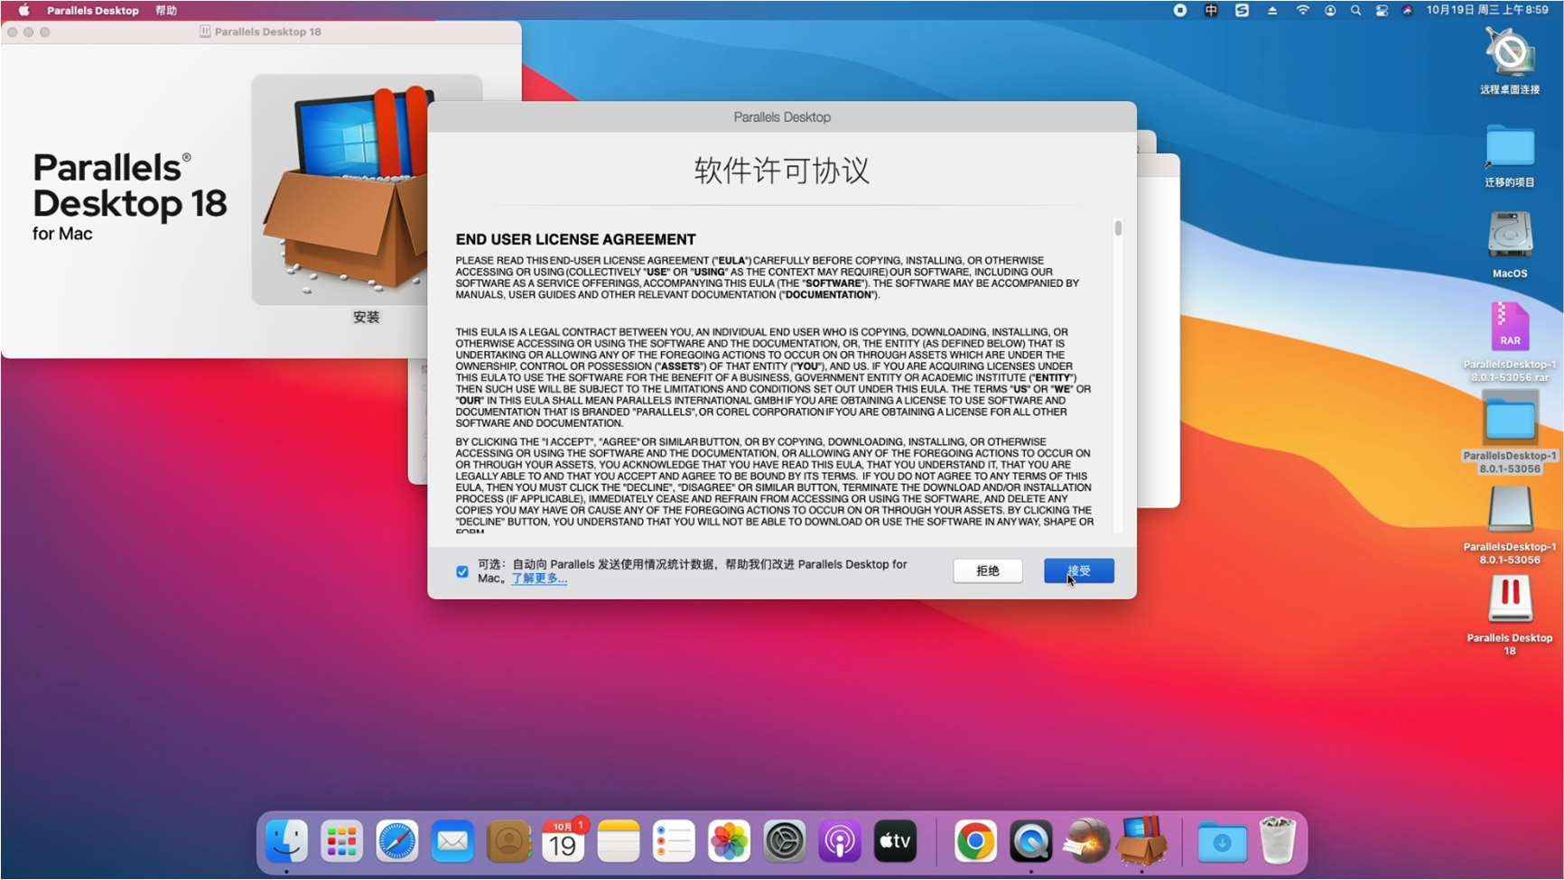Click the Siri icon in menu bar
The width and height of the screenshot is (1564, 880).
pyautogui.click(x=1407, y=10)
